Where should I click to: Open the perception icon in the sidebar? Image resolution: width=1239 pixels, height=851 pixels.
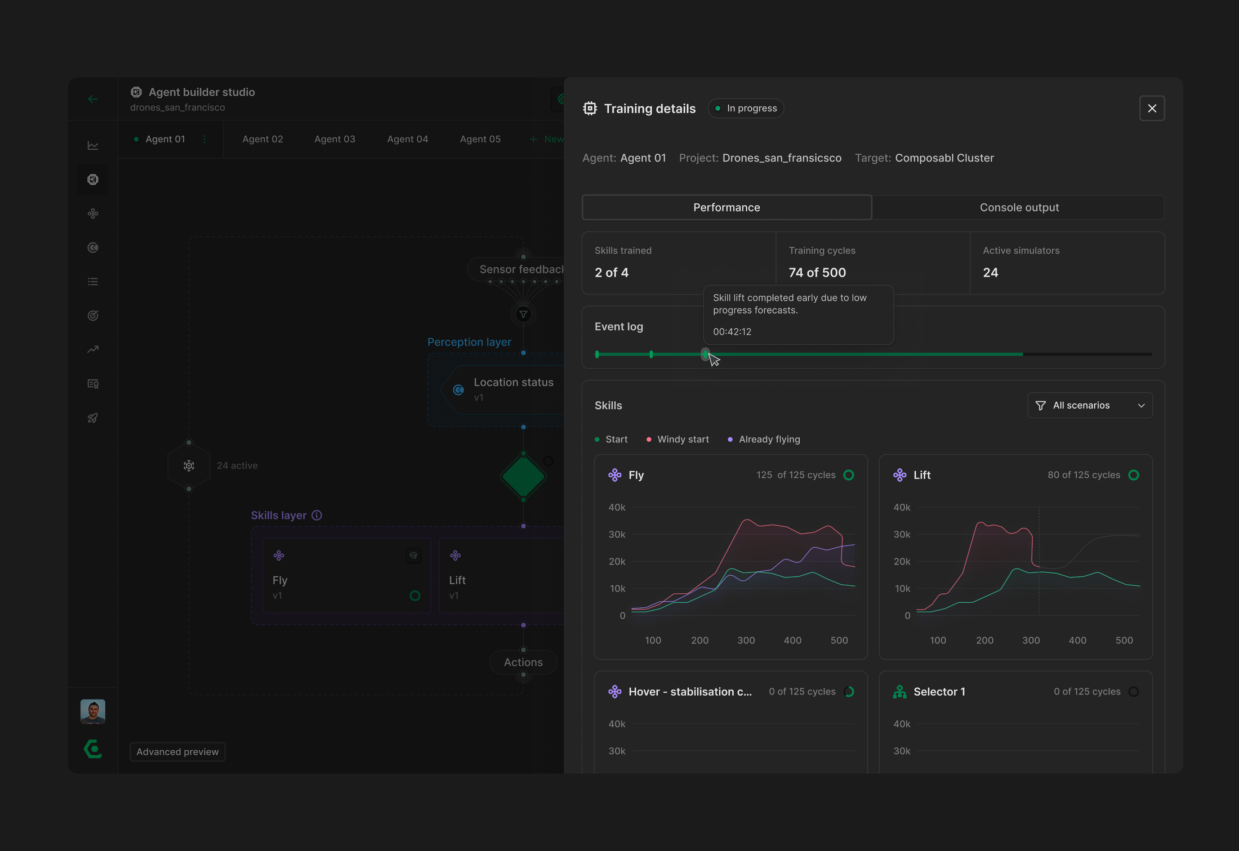[93, 248]
